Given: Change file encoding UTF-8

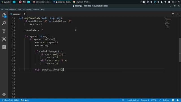Looking at the screenshot, I should point(154,100).
